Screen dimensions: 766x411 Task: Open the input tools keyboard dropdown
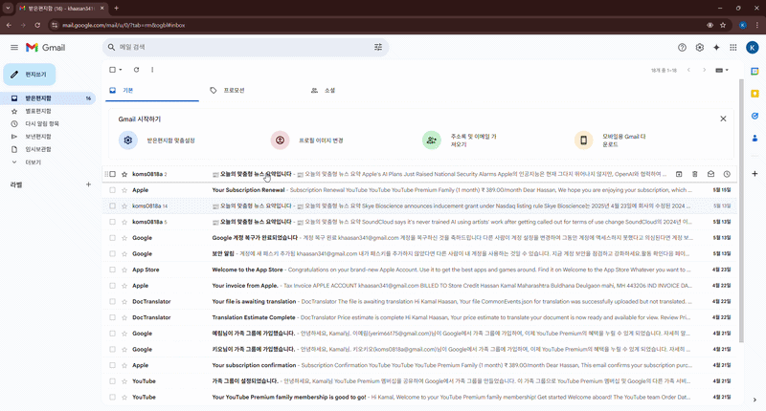722,70
